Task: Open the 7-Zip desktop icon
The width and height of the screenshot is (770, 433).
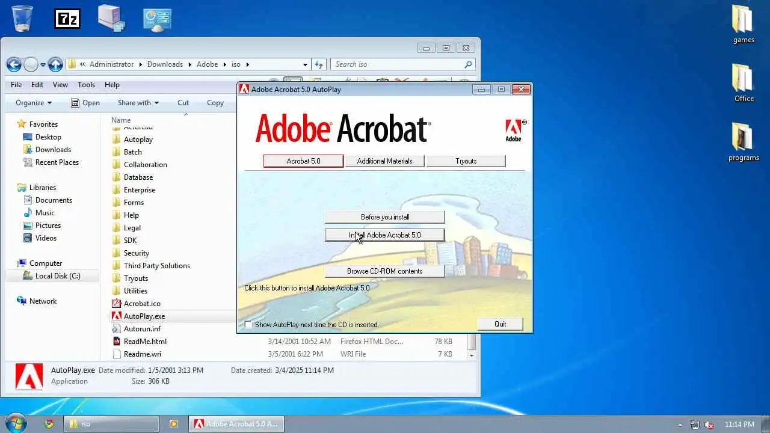Action: click(x=67, y=19)
